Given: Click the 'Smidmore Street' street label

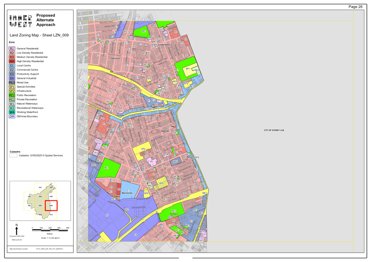Looking at the screenshot, I should tap(143, 199).
